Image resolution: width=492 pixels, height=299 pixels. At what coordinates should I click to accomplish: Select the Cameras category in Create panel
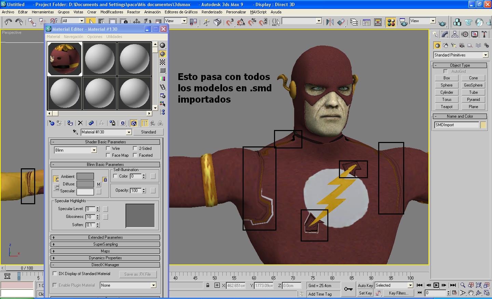(x=462, y=45)
